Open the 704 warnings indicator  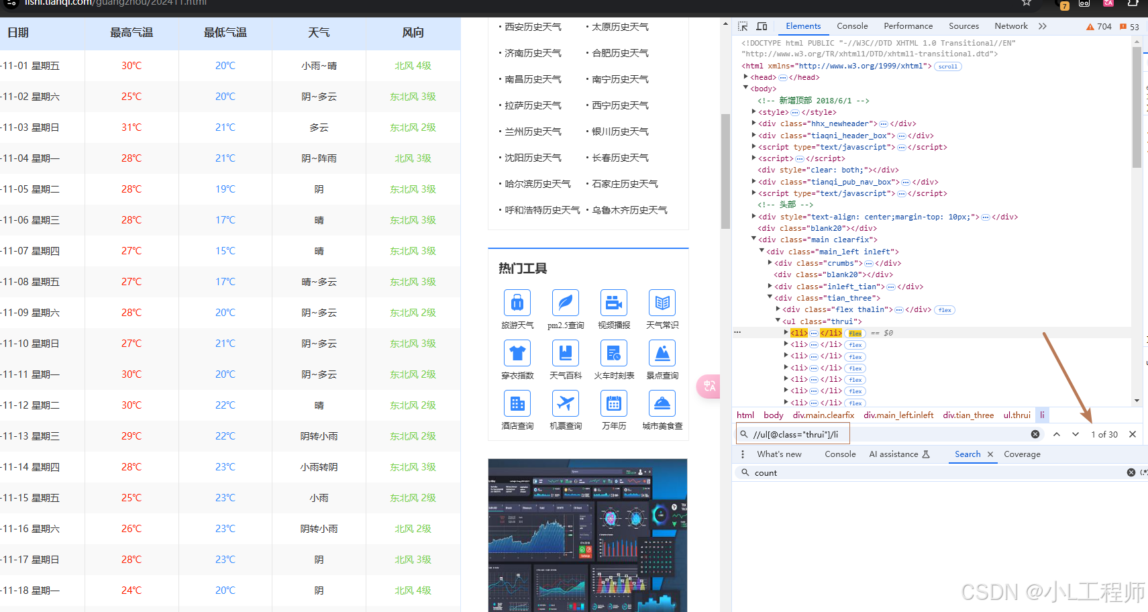tap(1098, 27)
